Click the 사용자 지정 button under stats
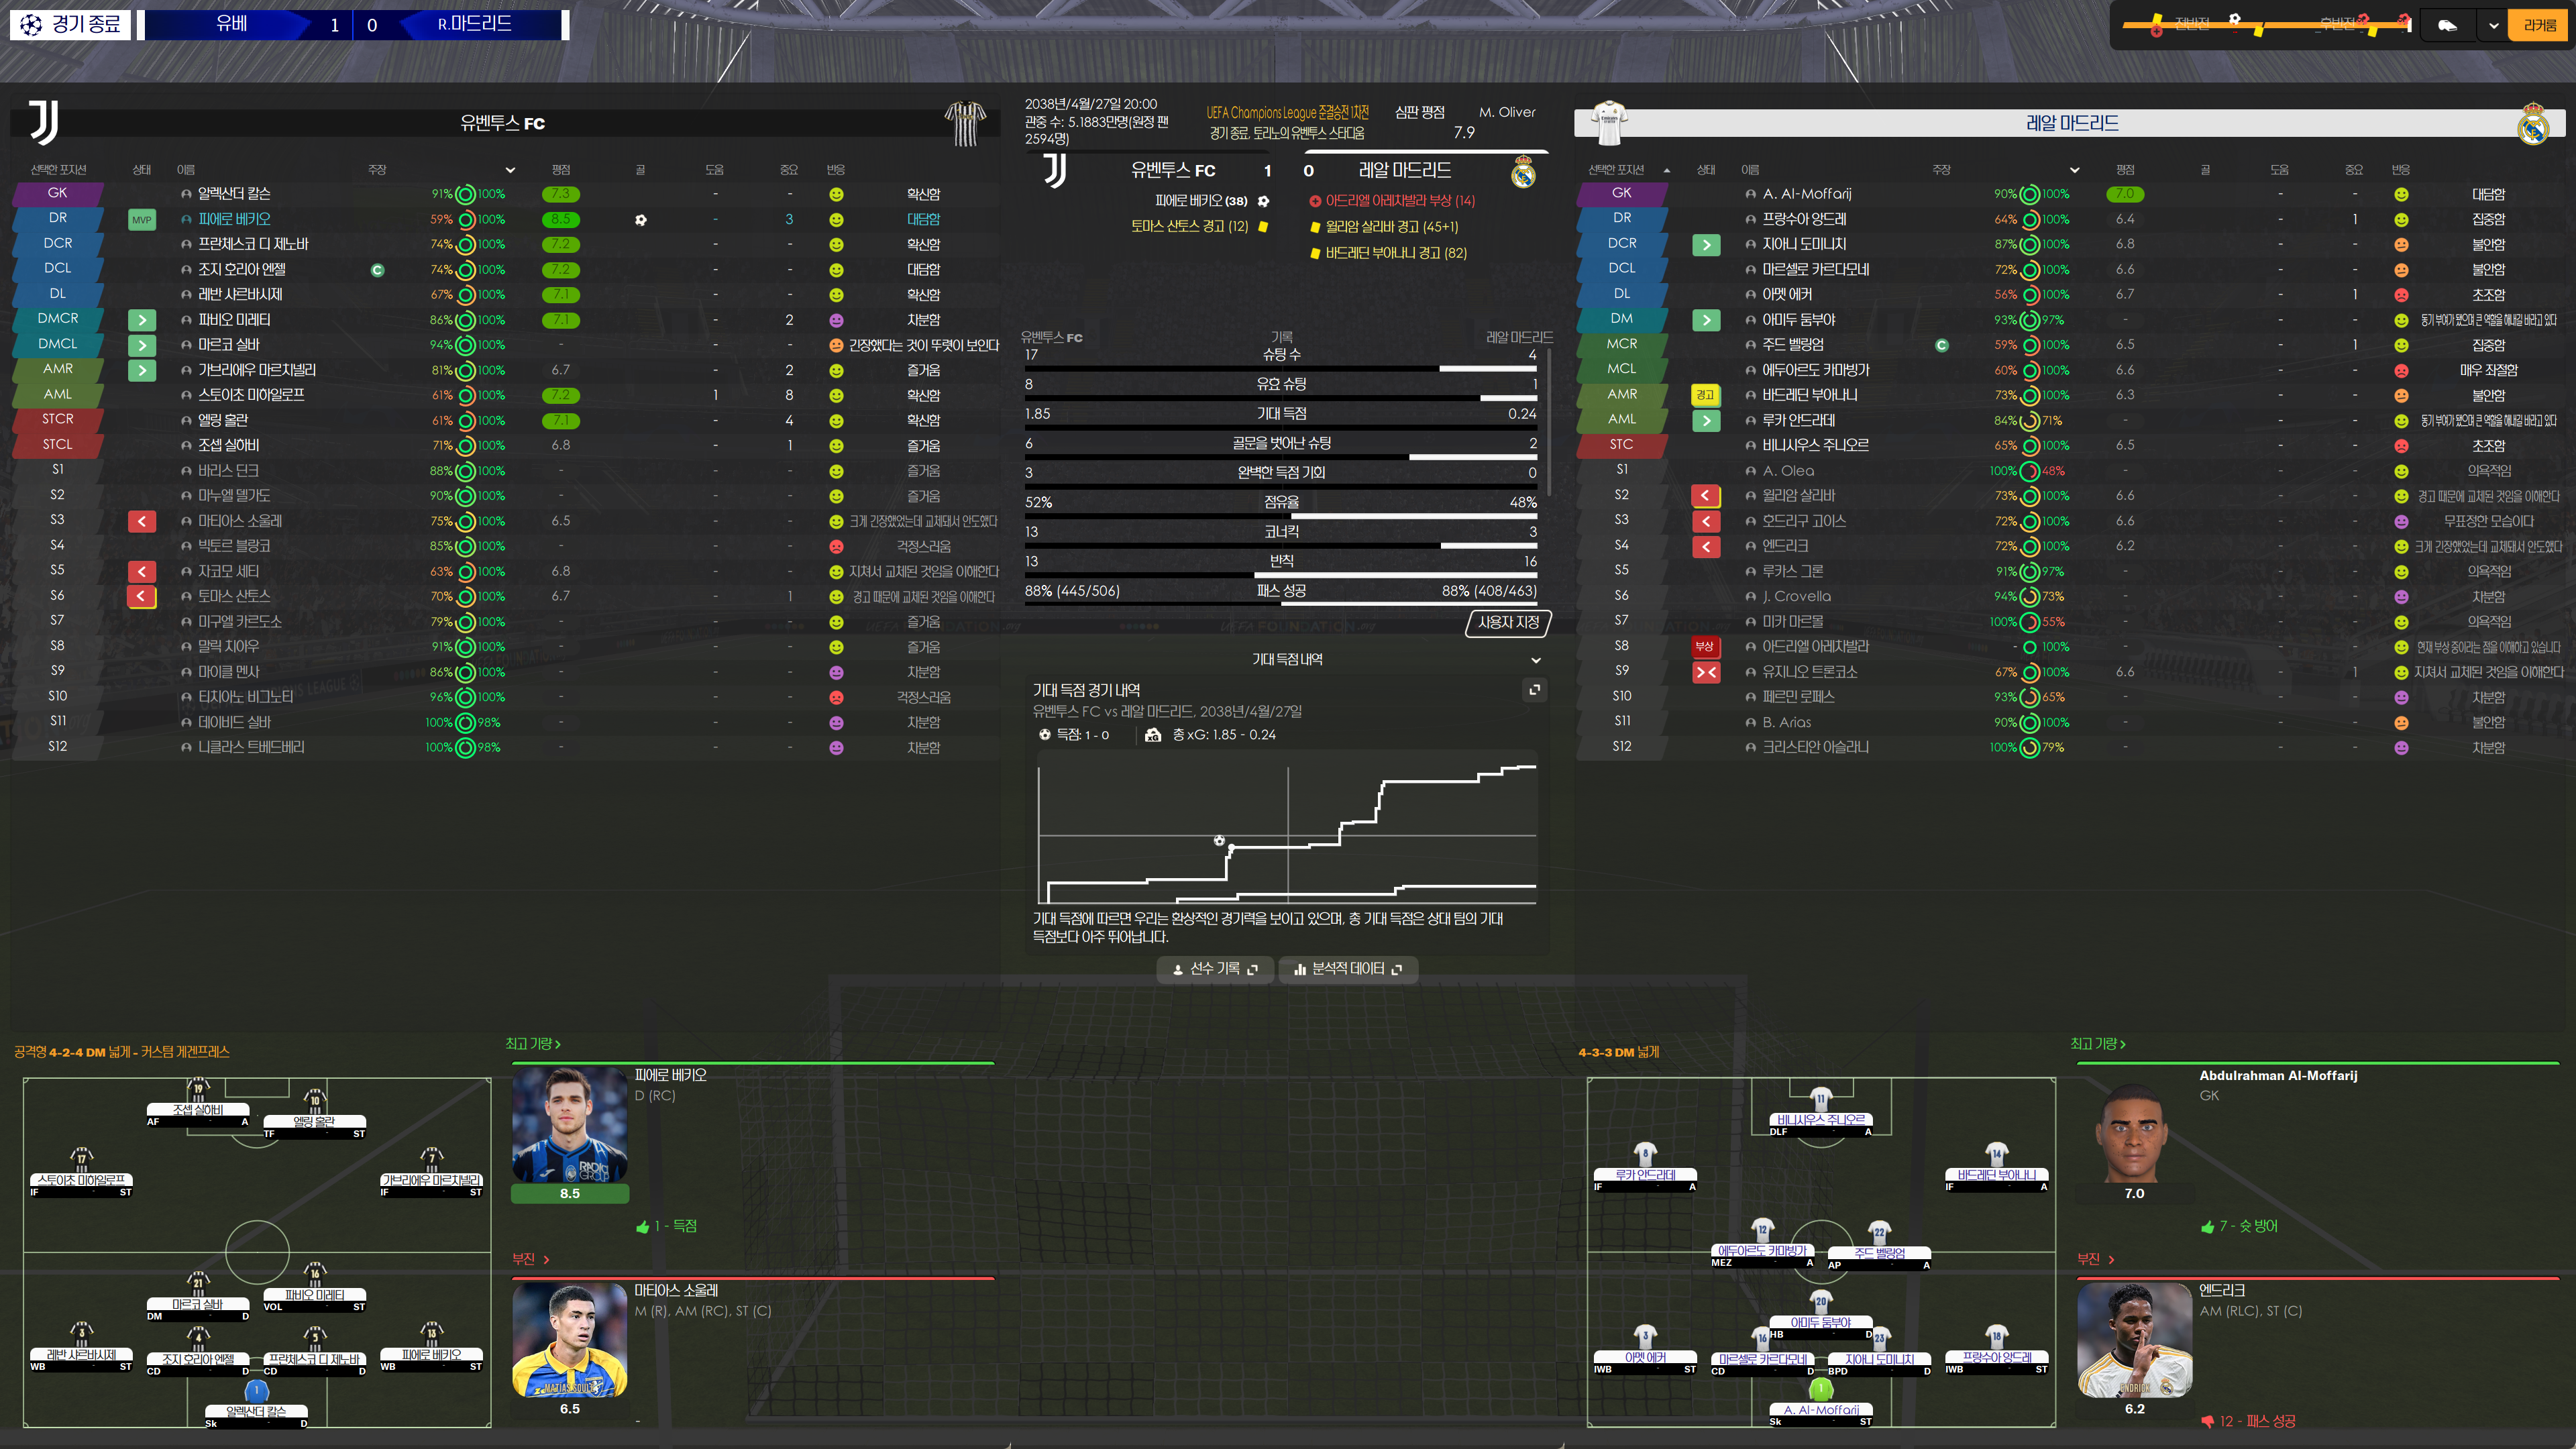This screenshot has width=2576, height=1449. [x=1508, y=623]
